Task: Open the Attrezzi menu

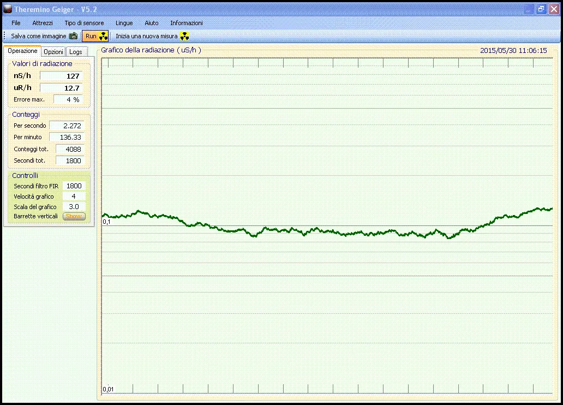Action: point(43,23)
